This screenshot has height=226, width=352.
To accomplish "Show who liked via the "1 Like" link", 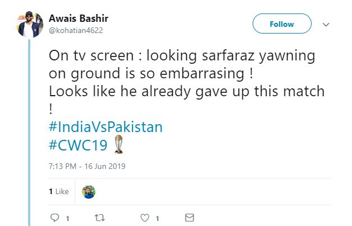I will [x=59, y=191].
